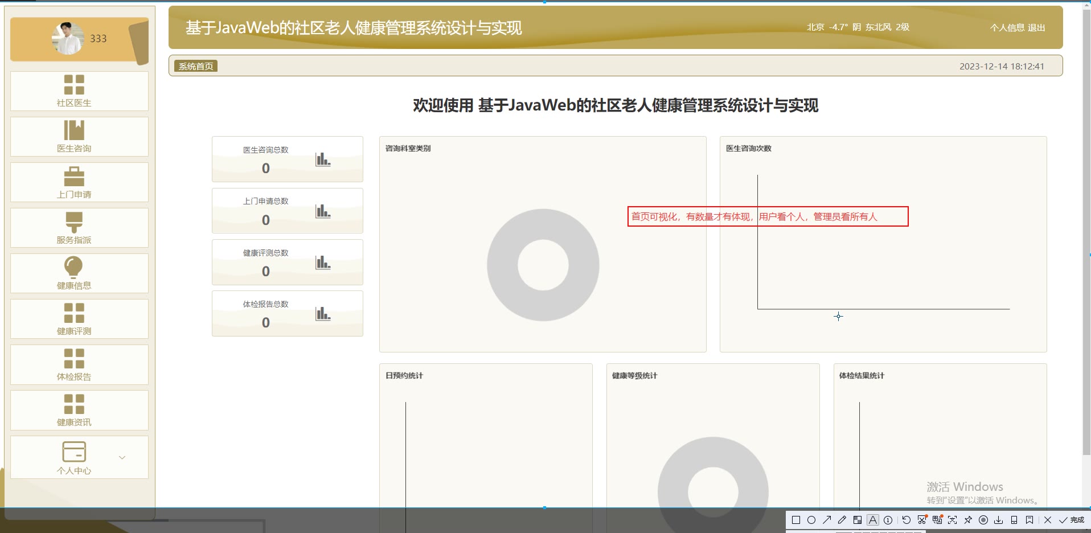
Task: Open the 个人信息 link in header
Action: pyautogui.click(x=1007, y=27)
